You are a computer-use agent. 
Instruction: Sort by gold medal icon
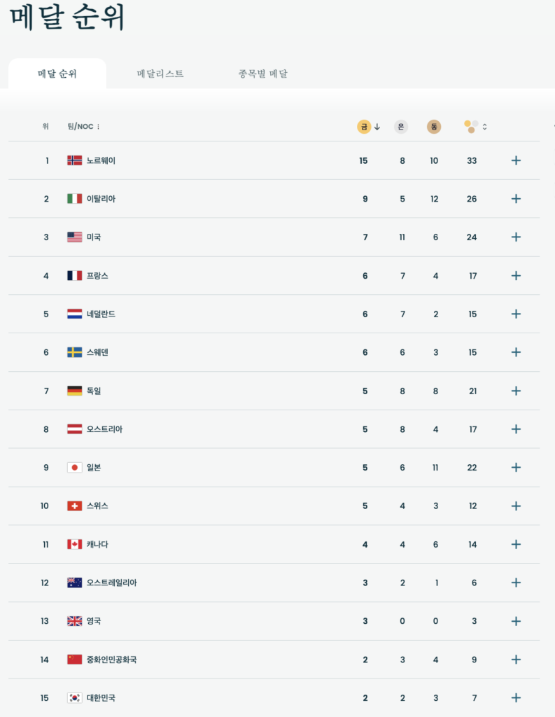point(364,127)
